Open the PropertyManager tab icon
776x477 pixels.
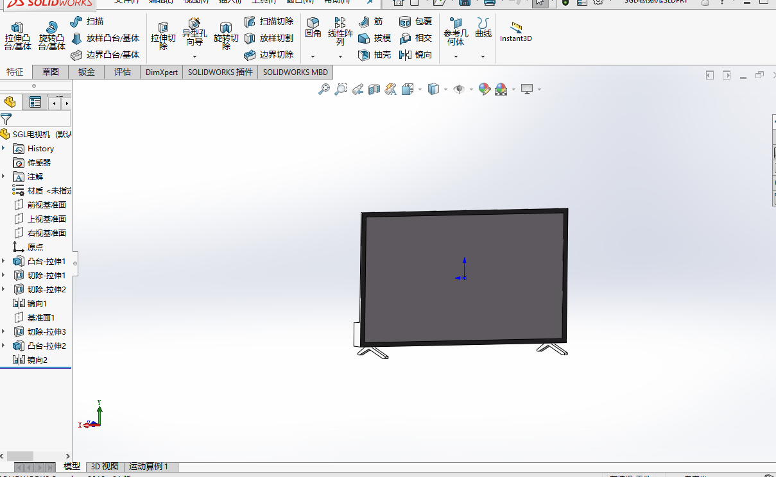point(35,102)
